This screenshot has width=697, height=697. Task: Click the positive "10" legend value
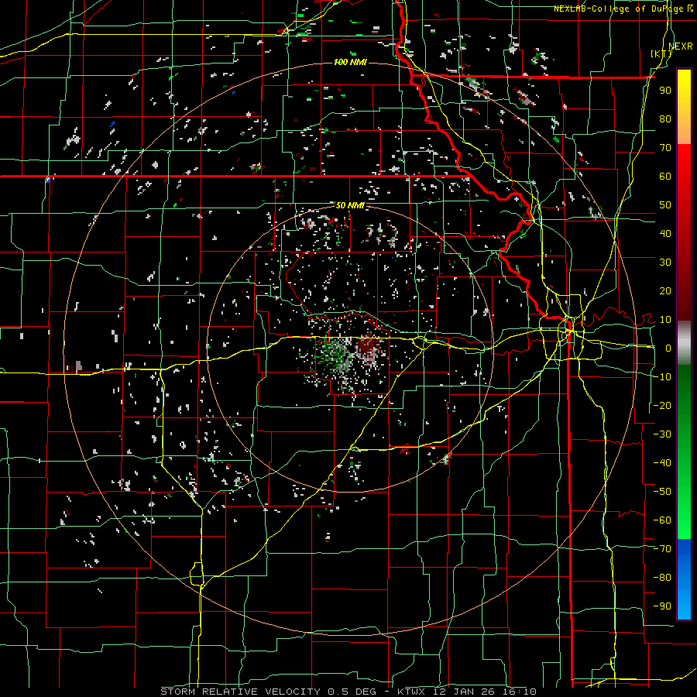(665, 320)
